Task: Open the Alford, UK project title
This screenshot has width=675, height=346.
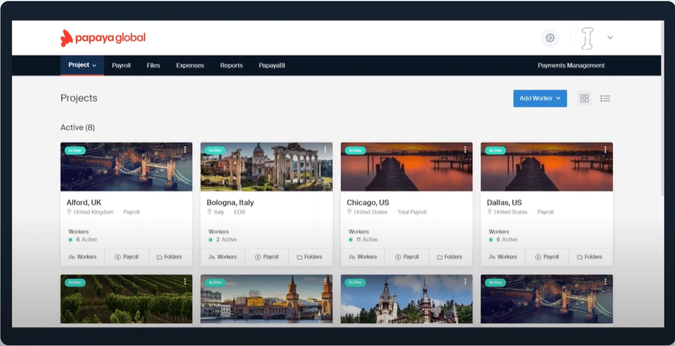Action: [84, 202]
